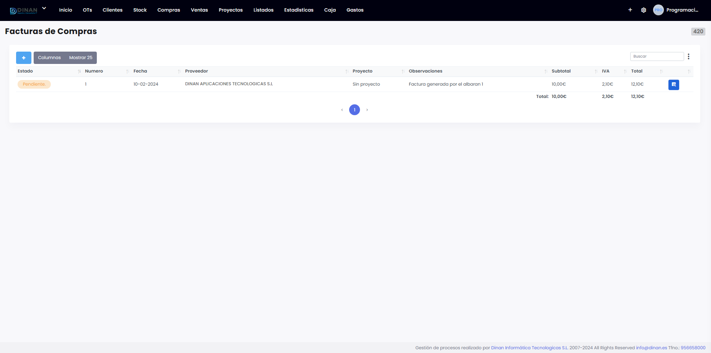Click the Buscar search field
711x353 pixels.
pyautogui.click(x=657, y=56)
